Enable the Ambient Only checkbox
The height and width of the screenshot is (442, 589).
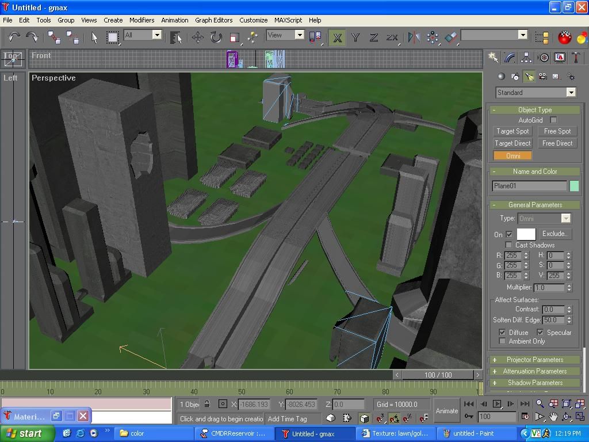[x=502, y=341]
